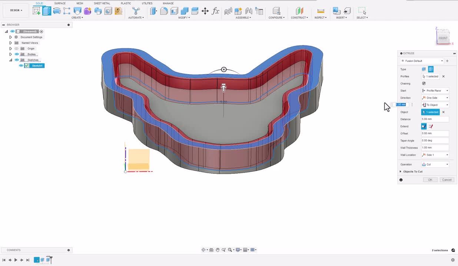Switch to the Sheet Metal tab
Screen dimensions: 458x266
102,3
